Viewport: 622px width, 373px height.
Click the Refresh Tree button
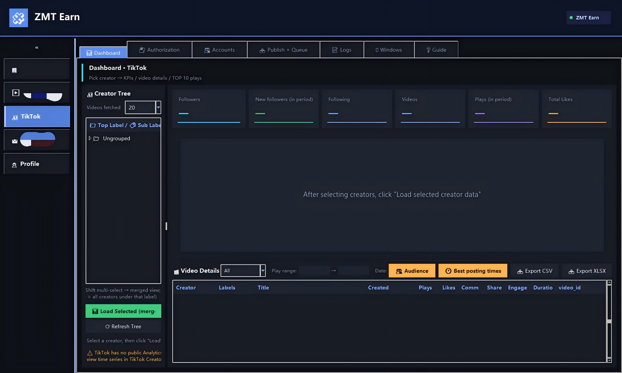coord(123,326)
